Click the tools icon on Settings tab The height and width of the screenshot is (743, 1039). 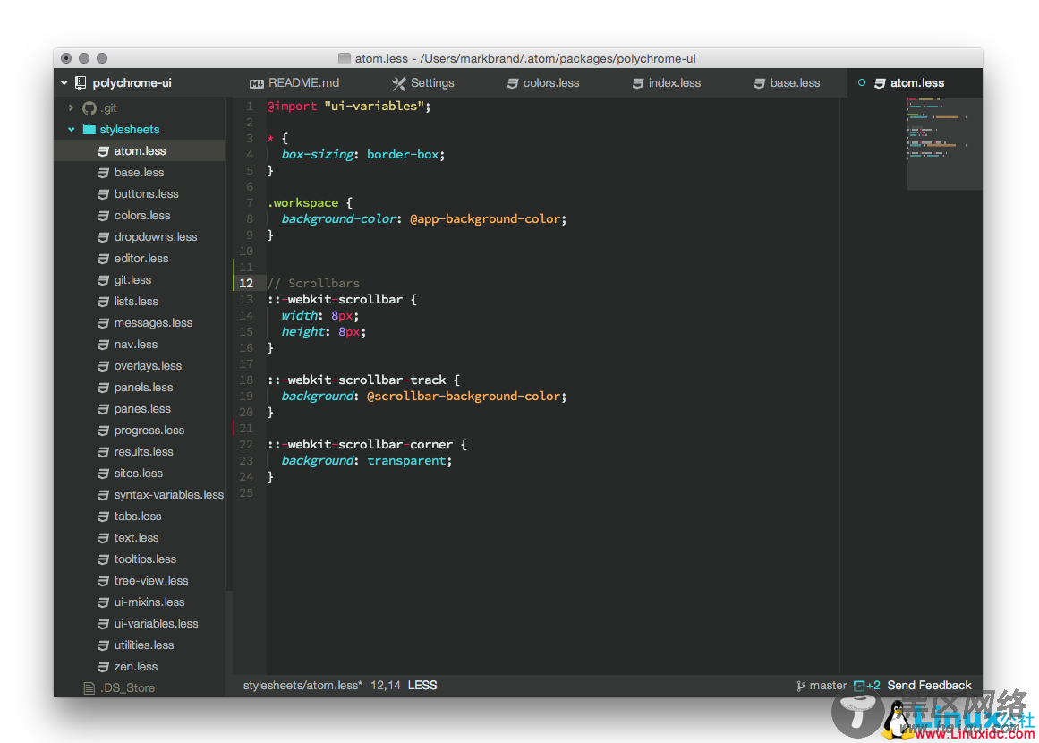pos(398,83)
